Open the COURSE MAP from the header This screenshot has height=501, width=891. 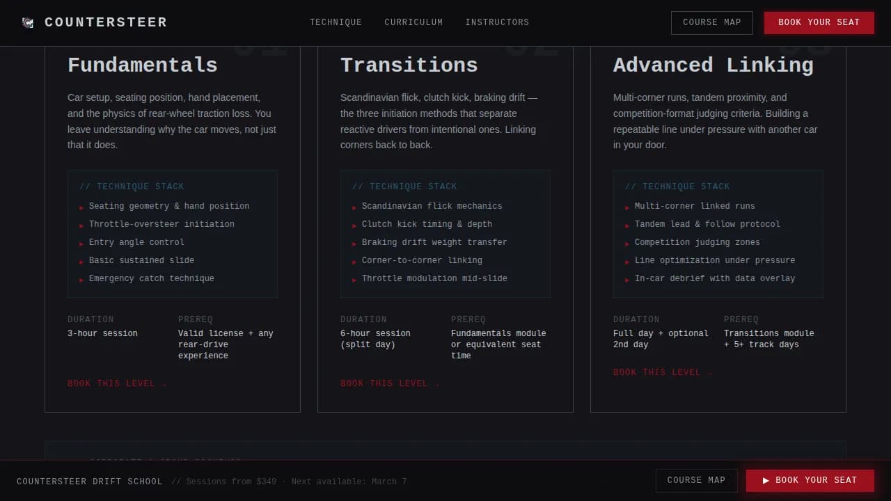[x=711, y=22]
